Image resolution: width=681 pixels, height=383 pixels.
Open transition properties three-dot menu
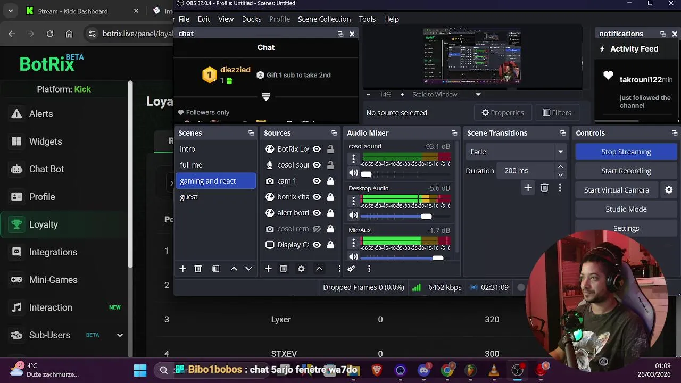coord(560,188)
